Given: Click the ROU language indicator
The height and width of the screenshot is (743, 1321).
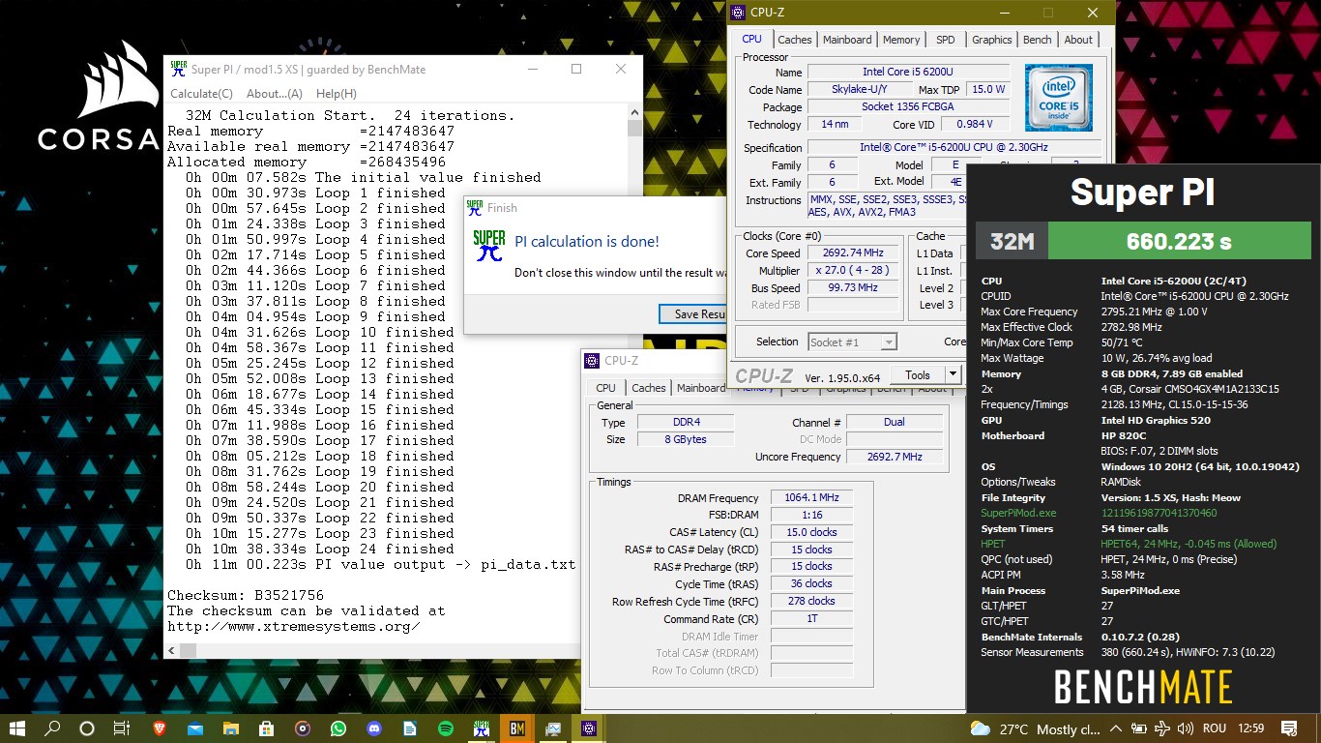Looking at the screenshot, I should (1215, 729).
